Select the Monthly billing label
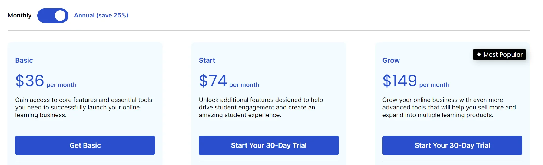Image resolution: width=543 pixels, height=165 pixels. 19,15
